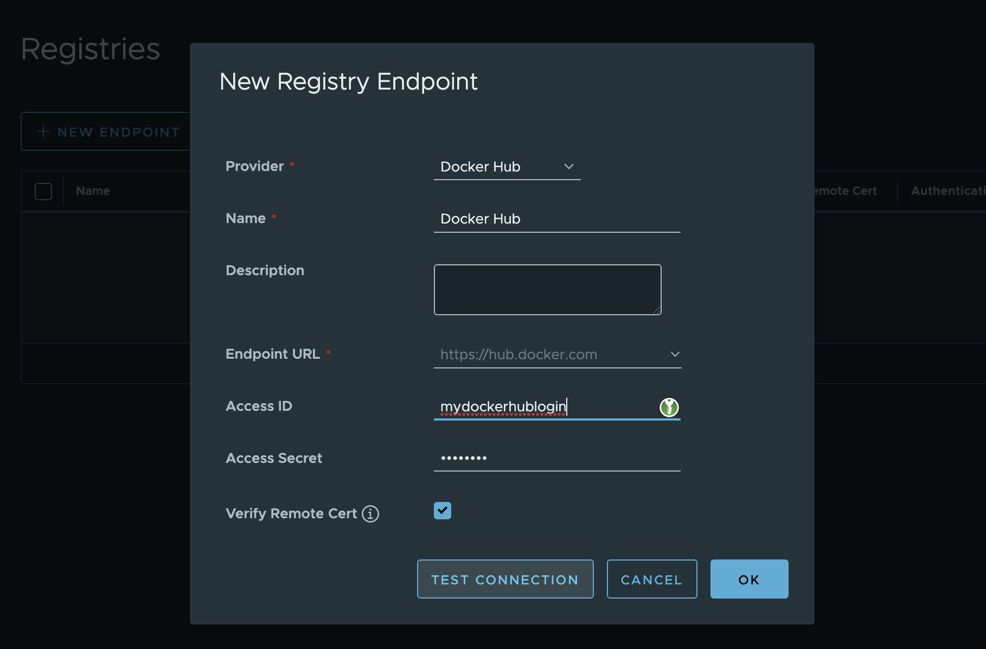Focus the Description text area
This screenshot has height=649, width=986.
coord(547,289)
